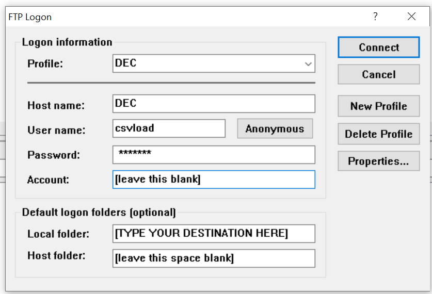
Task: Click the 'Logon information' group heading
Action: point(67,42)
